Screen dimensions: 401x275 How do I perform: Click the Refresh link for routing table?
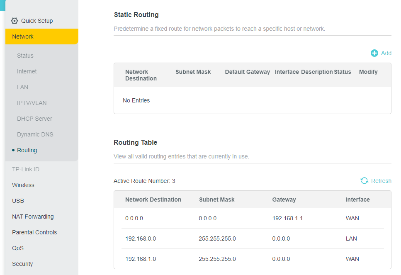(x=381, y=181)
